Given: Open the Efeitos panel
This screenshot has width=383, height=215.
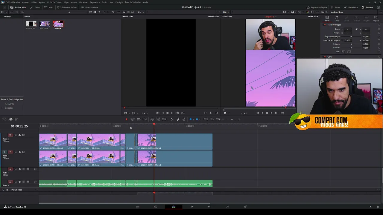Looking at the screenshot, I should point(36,7).
